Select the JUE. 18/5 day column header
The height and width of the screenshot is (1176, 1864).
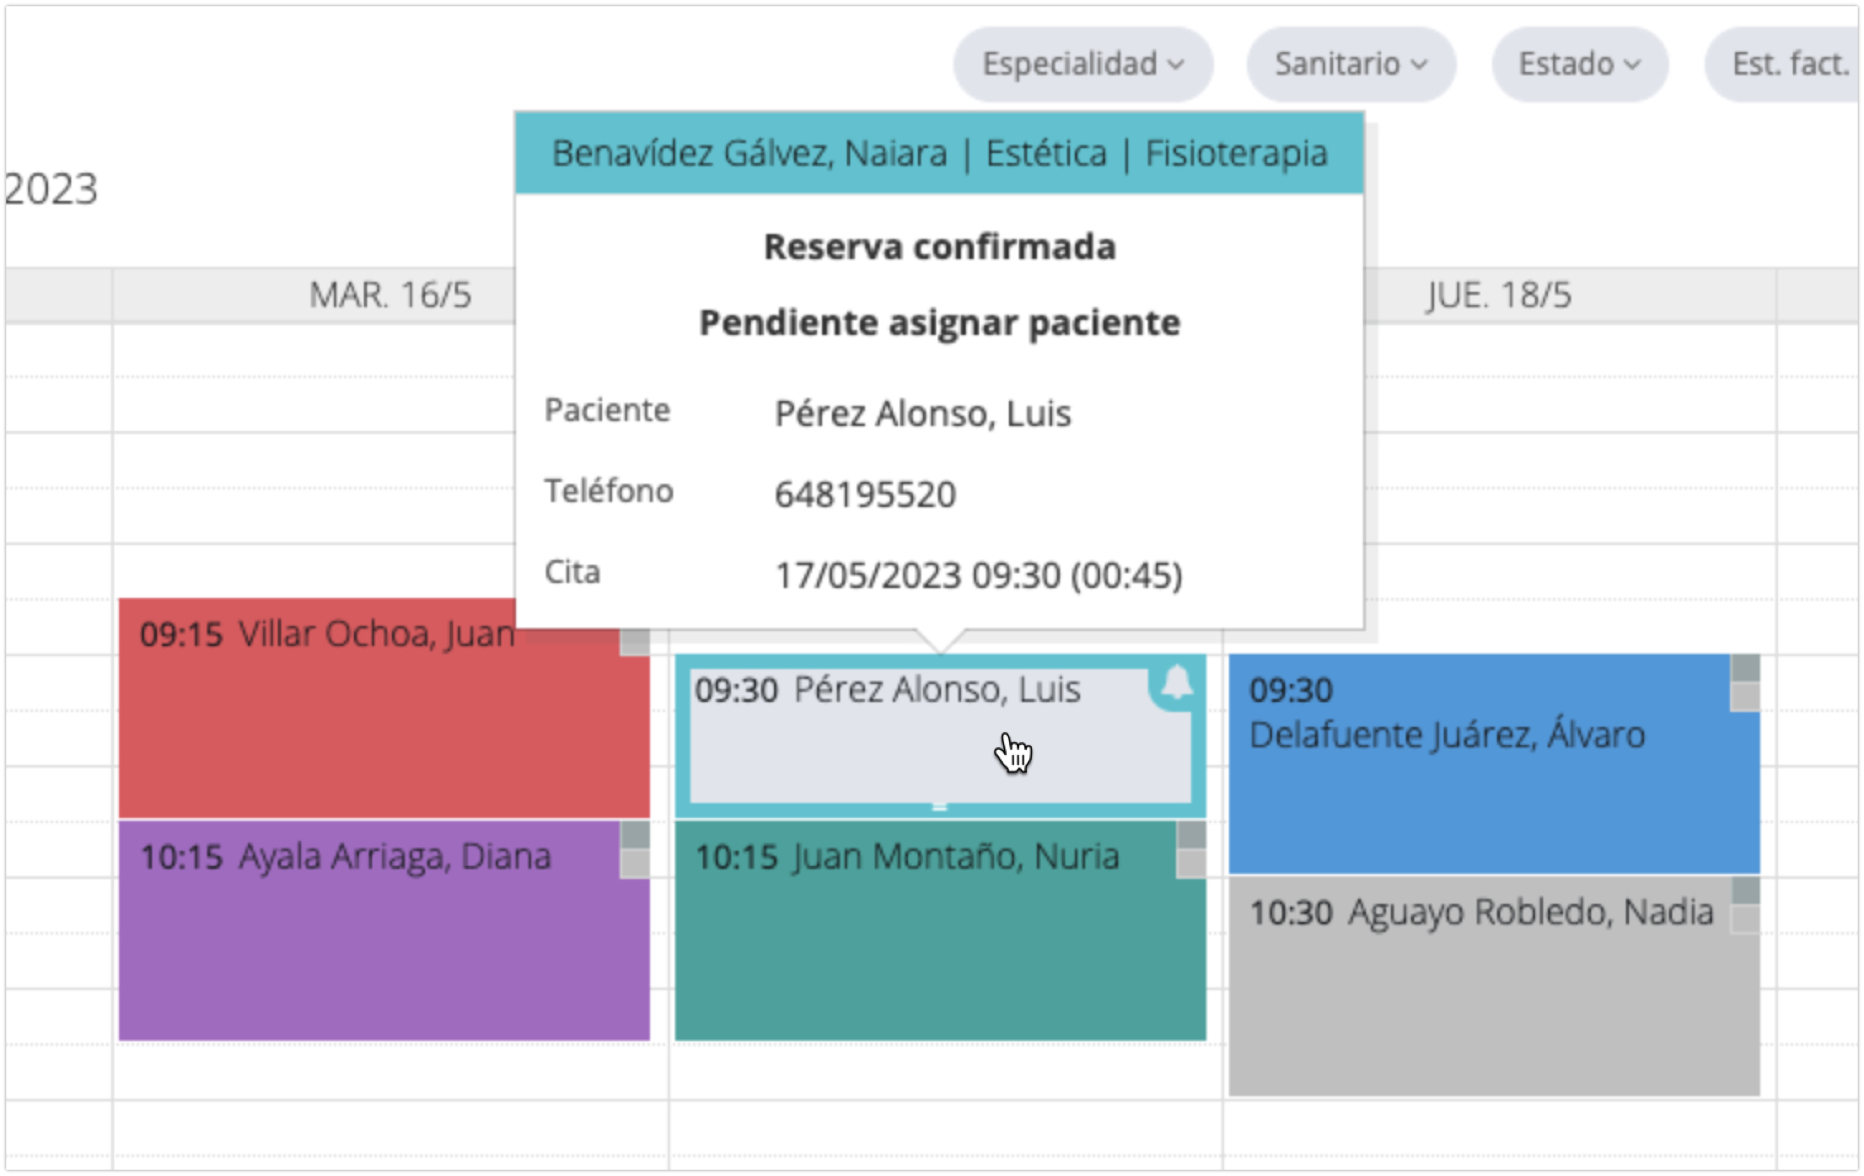click(x=1499, y=295)
